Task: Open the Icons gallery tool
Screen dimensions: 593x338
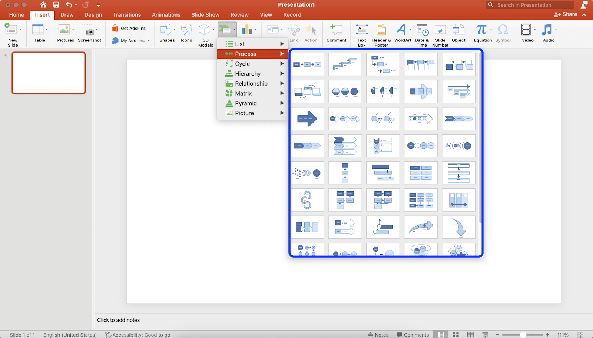Action: tap(186, 30)
